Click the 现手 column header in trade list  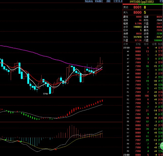(147, 44)
